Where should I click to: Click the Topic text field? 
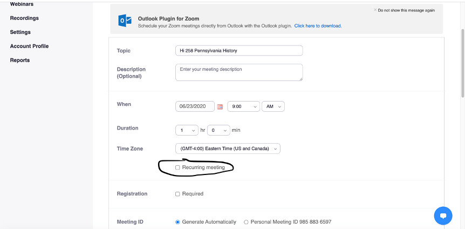(x=238, y=51)
